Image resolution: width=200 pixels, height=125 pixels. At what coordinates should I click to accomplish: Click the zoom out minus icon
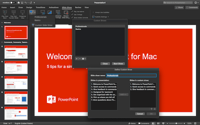(x=167, y=123)
